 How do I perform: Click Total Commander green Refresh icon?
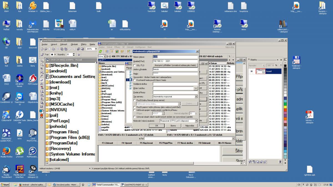pyautogui.click(x=100, y=51)
